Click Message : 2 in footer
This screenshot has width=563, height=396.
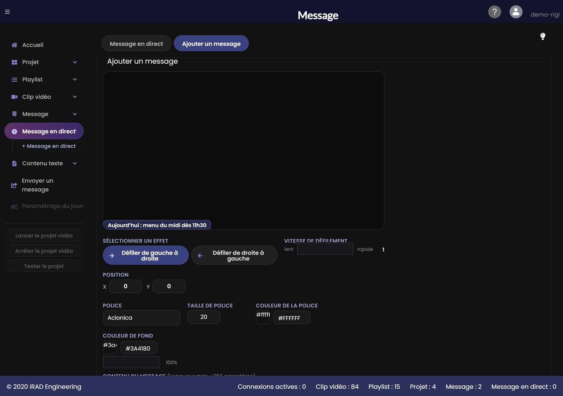pyautogui.click(x=463, y=386)
